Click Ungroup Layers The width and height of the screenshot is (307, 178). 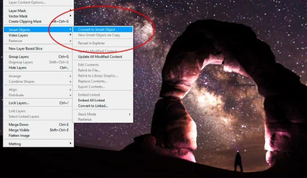38,62
